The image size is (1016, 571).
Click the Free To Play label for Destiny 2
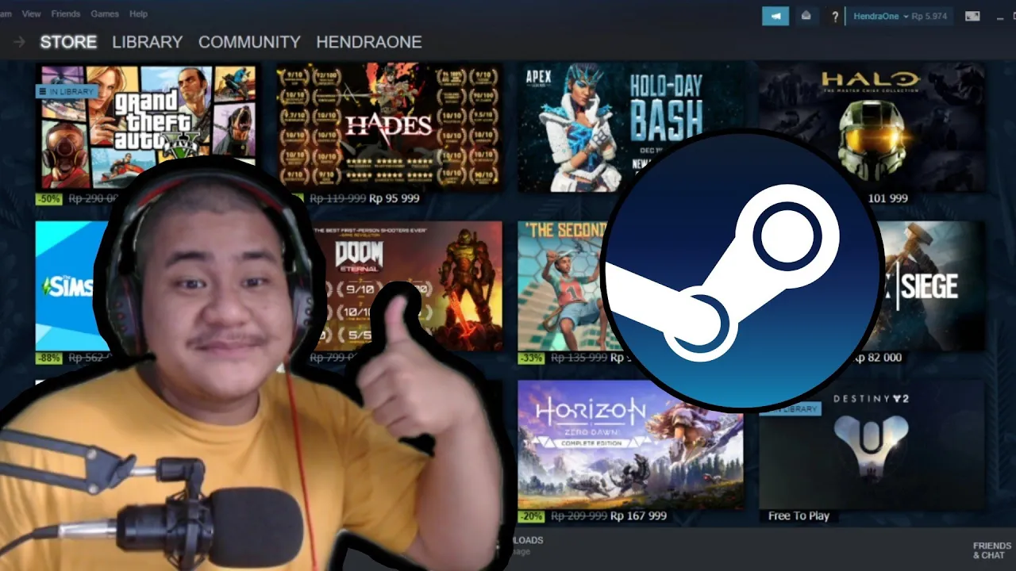coord(799,516)
